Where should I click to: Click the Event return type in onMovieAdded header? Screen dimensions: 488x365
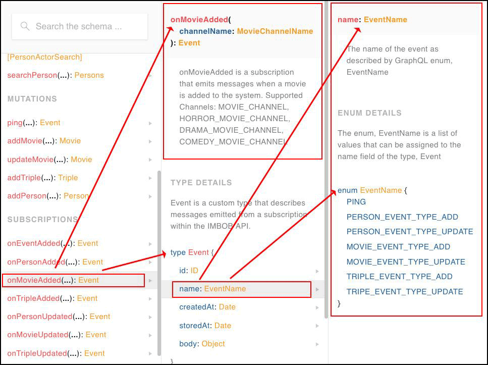189,43
